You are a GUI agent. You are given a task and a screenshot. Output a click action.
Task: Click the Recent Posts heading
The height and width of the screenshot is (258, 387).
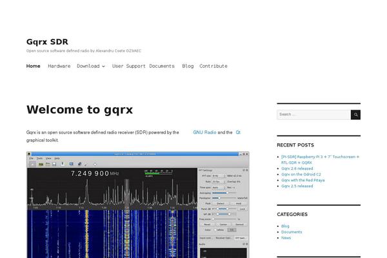click(295, 145)
